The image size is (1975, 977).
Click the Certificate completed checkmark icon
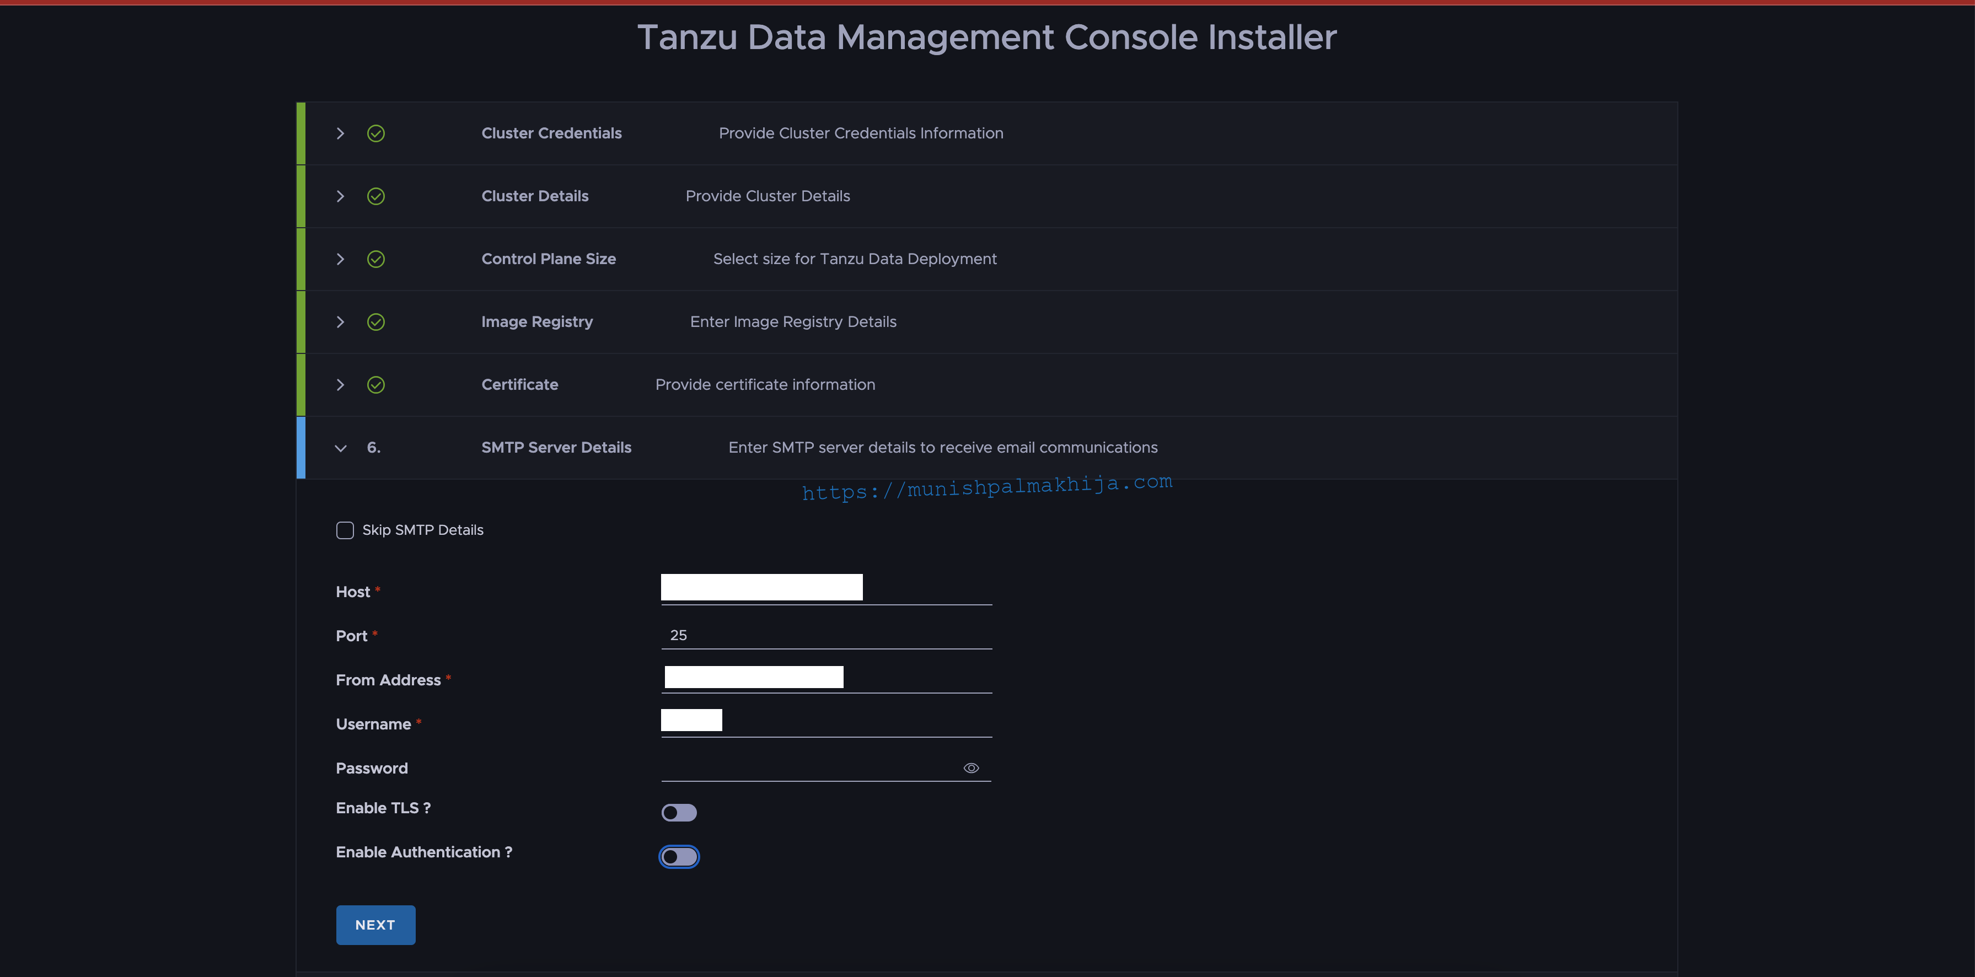coord(375,385)
